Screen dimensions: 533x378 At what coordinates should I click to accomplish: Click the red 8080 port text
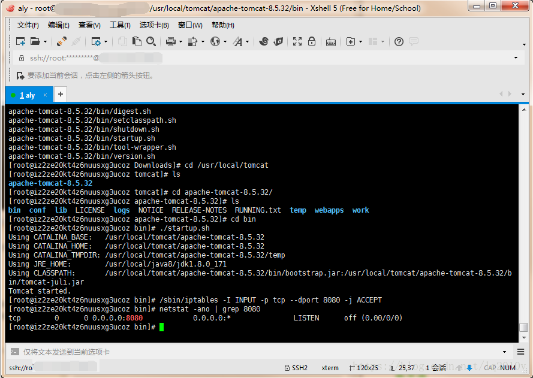(134, 318)
